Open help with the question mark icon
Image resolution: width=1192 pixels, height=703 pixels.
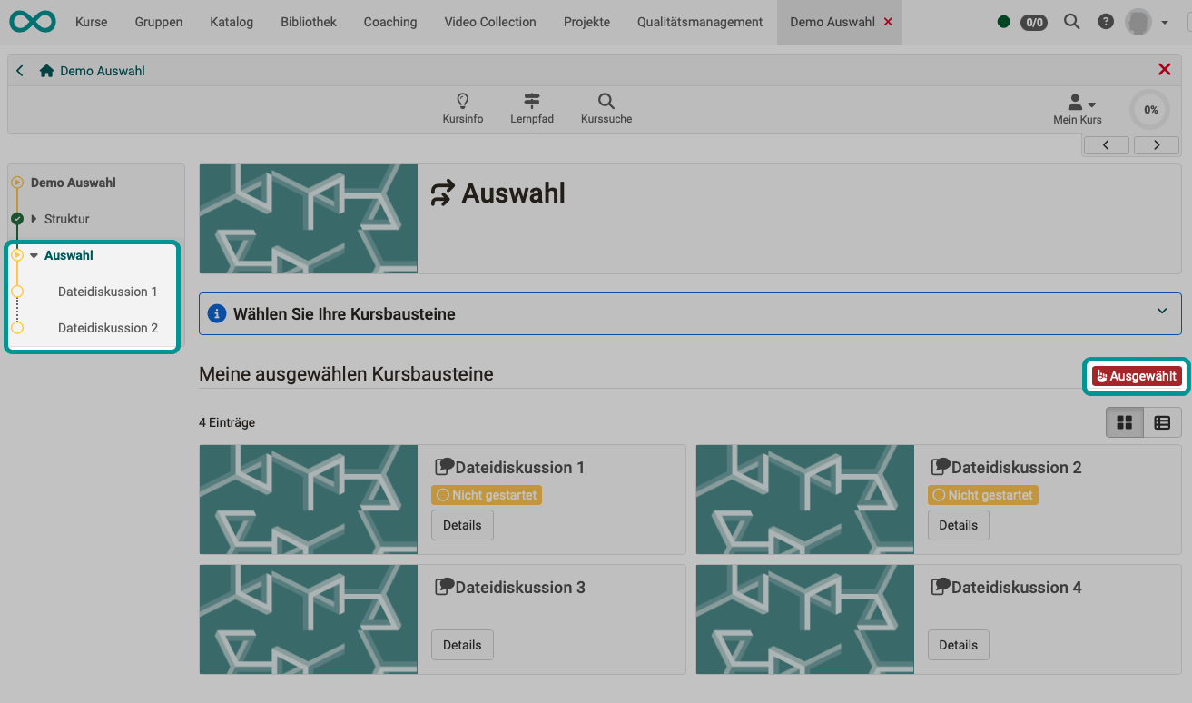(x=1105, y=21)
